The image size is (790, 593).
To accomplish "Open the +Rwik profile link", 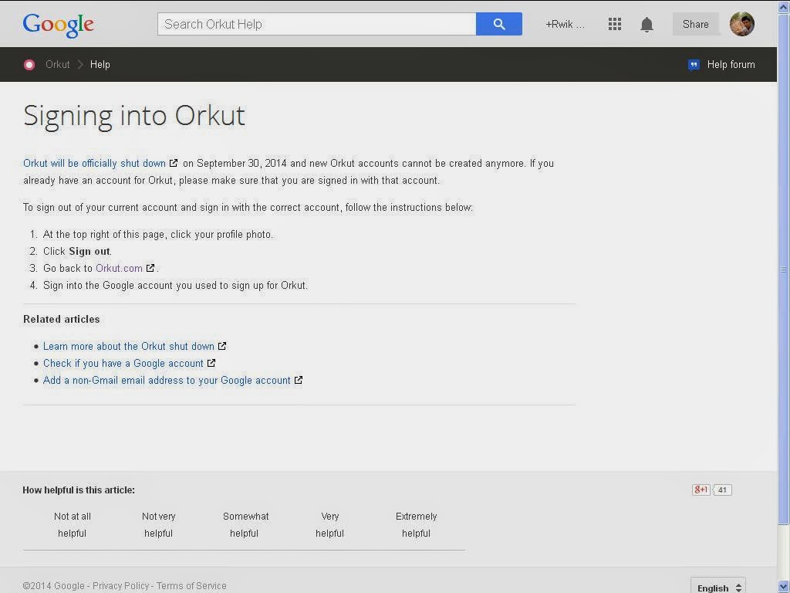I will 565,24.
